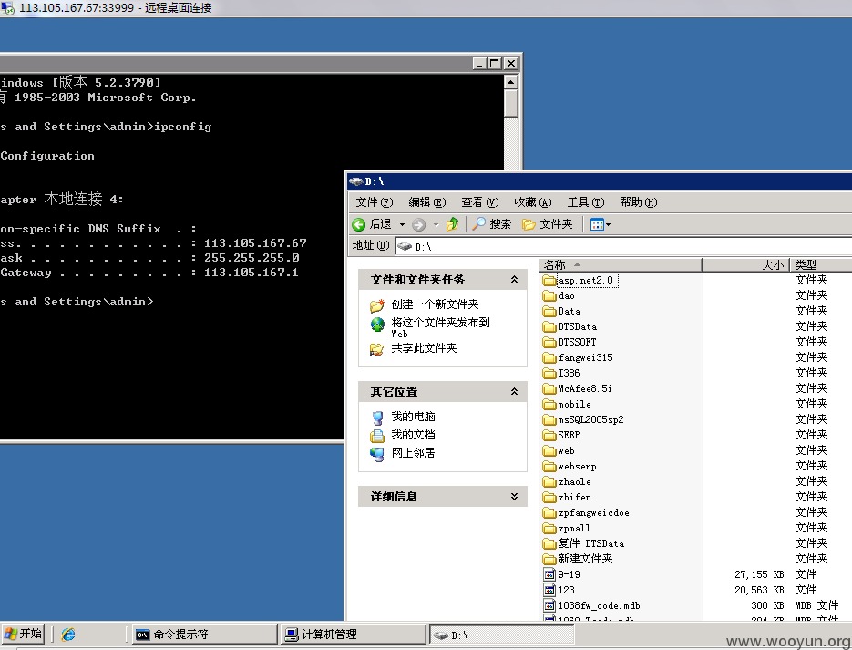Select the 复件 DTSData folder name
852x650 pixels.
[x=590, y=543]
